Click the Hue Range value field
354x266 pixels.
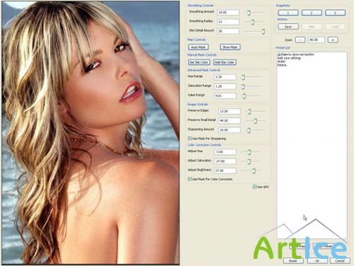pyautogui.click(x=225, y=77)
